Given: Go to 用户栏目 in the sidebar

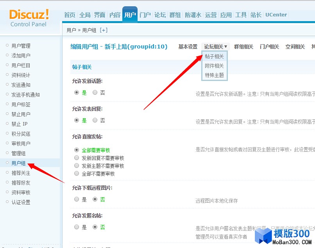Looking at the screenshot, I should [x=21, y=65].
